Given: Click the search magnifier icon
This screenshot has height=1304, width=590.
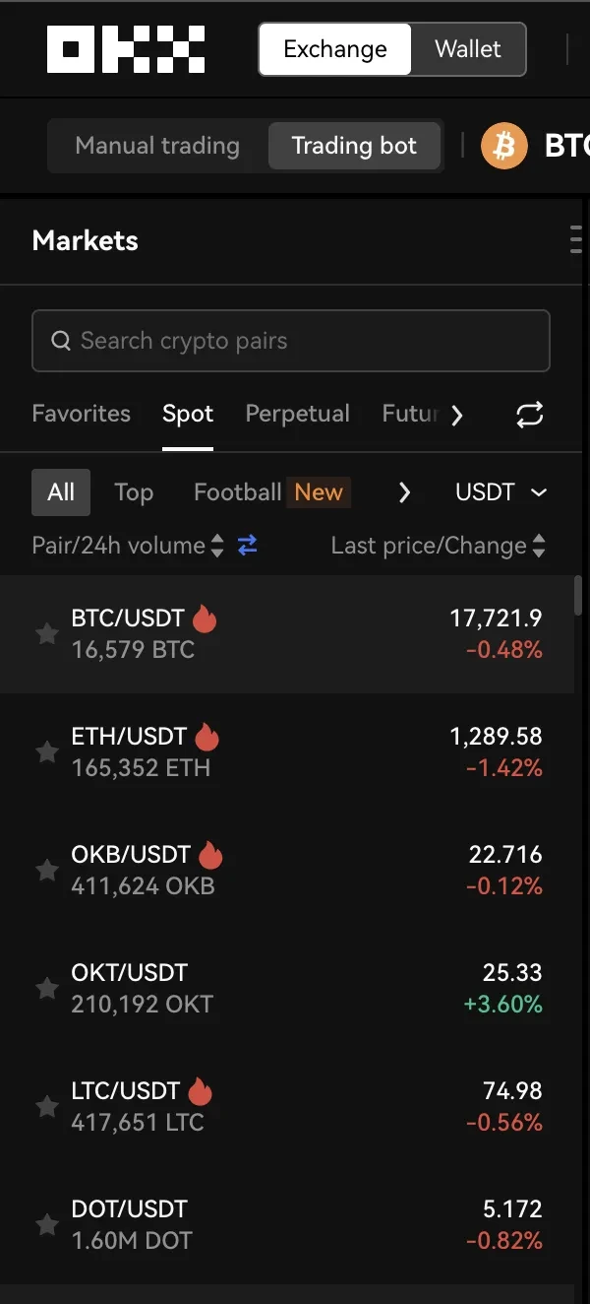Looking at the screenshot, I should (61, 341).
